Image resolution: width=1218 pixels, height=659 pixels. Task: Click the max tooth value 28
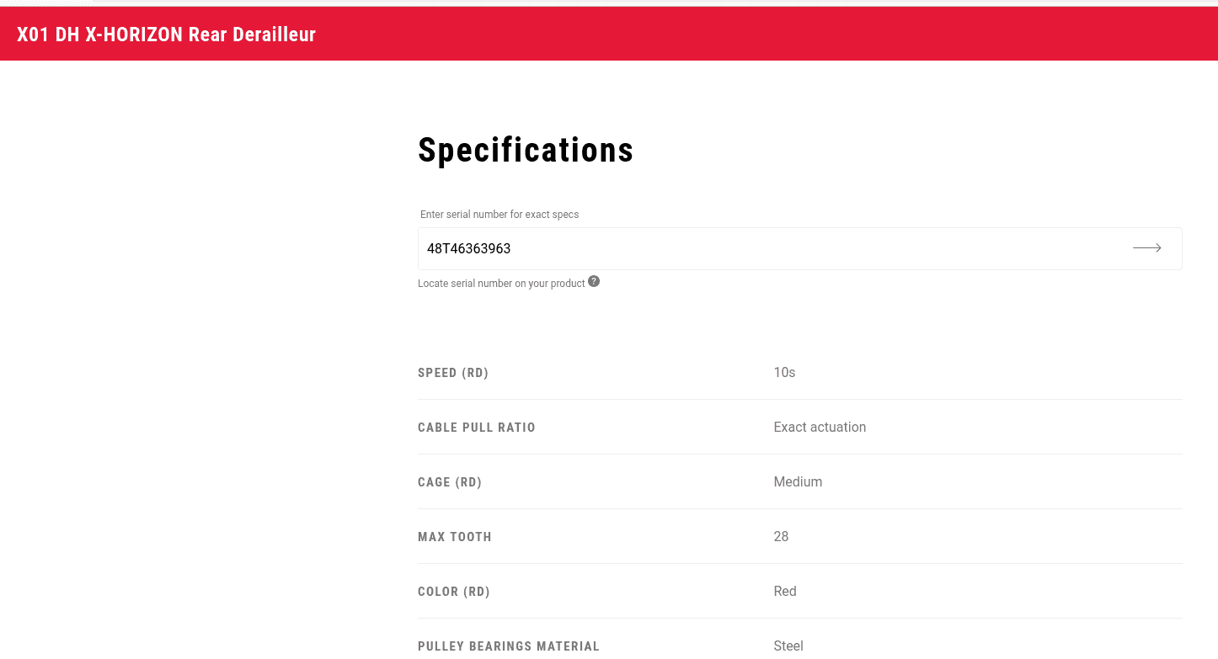[x=781, y=536]
